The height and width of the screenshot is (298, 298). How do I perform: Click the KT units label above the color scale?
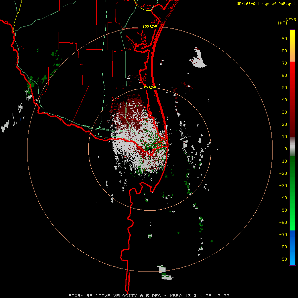[x=283, y=23]
